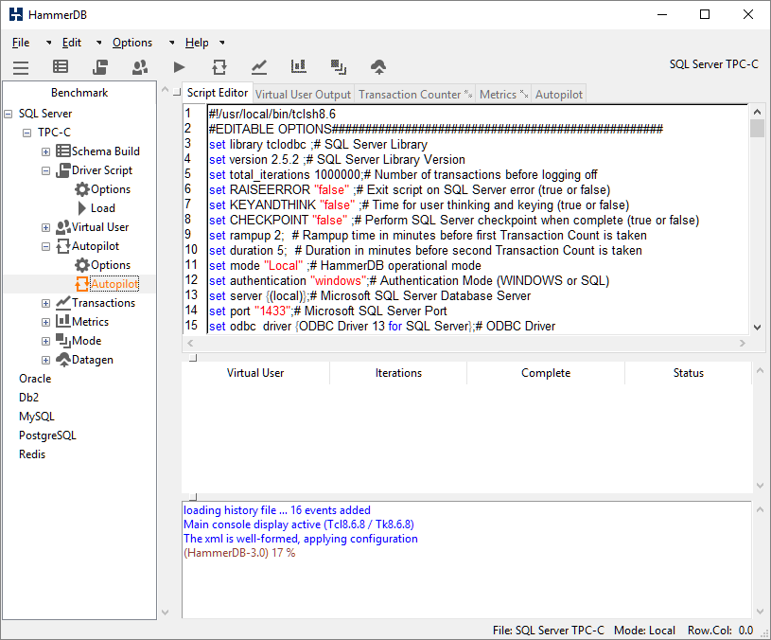Click the Driver Script tree icon
The height and width of the screenshot is (640, 771).
click(63, 170)
